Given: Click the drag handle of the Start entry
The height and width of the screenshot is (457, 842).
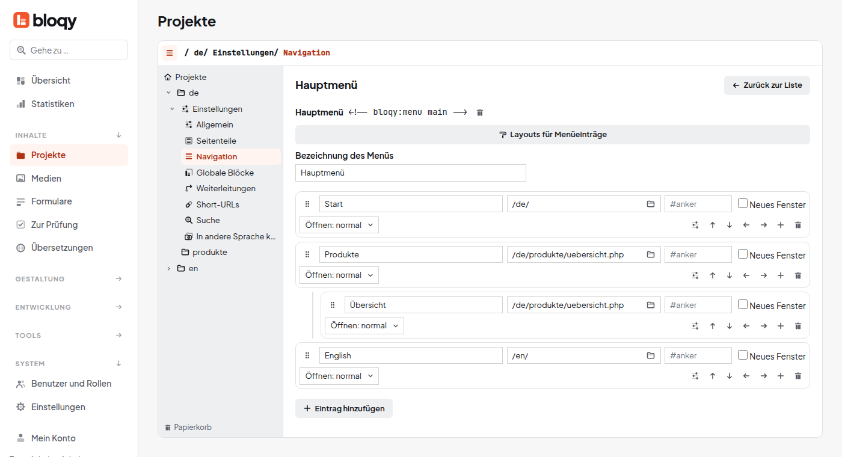Looking at the screenshot, I should point(307,204).
